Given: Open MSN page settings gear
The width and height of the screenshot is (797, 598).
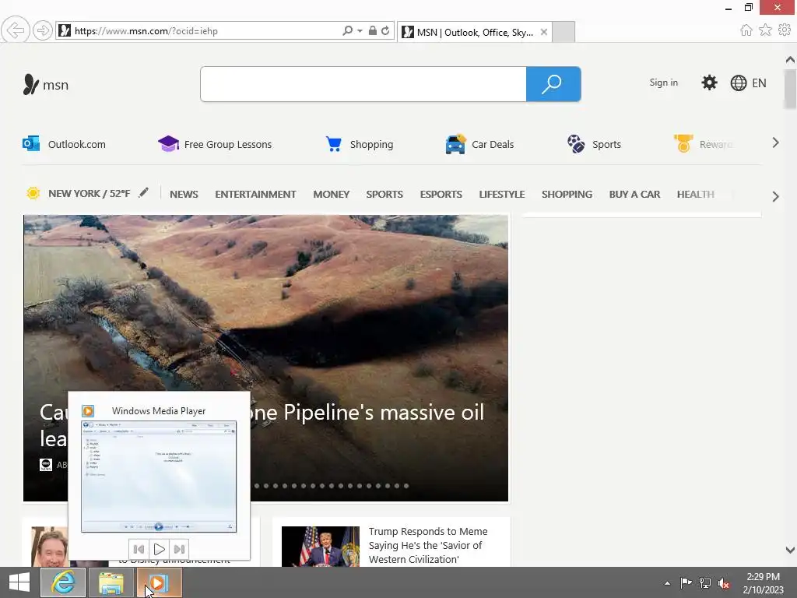Looking at the screenshot, I should point(709,83).
